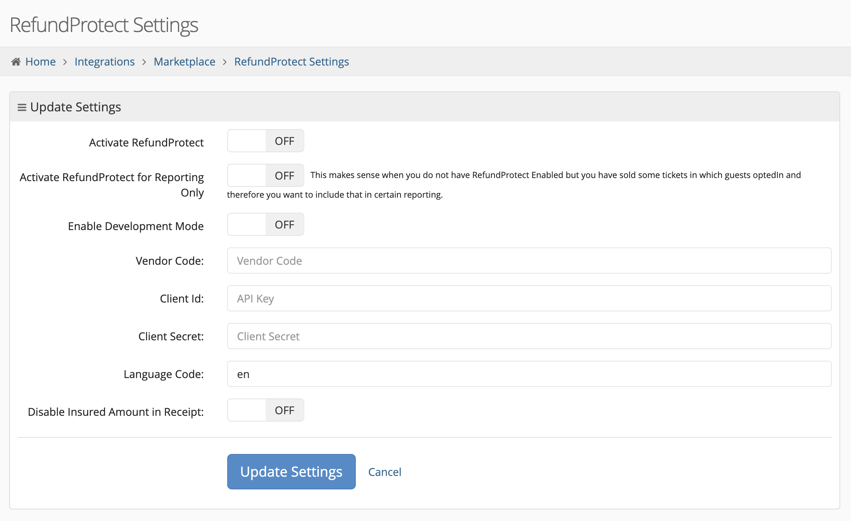Toggle Disable Insured Amount in Receipt switch
The height and width of the screenshot is (521, 851).
(x=266, y=410)
